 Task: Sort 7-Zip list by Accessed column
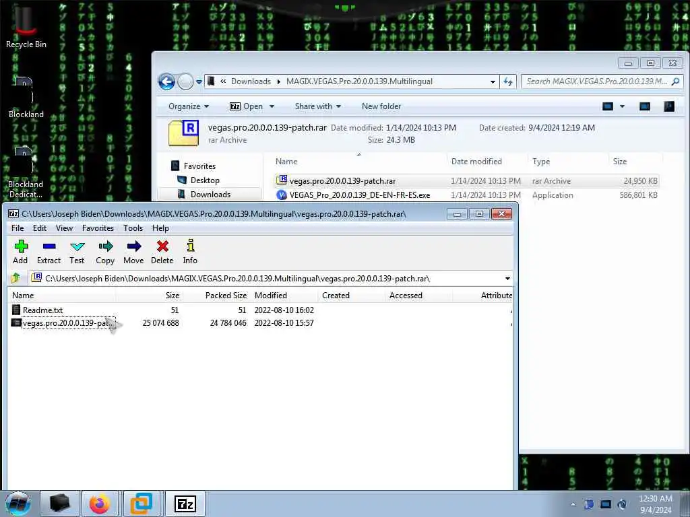click(418, 296)
